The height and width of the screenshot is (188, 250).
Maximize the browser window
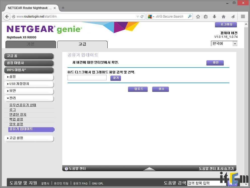(x=234, y=3)
